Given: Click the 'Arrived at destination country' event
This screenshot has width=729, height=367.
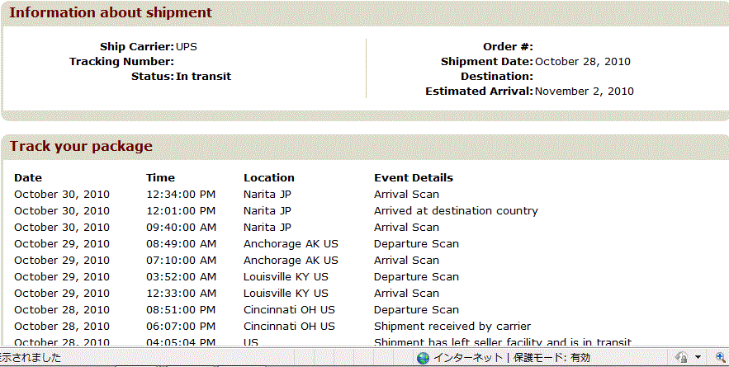Looking at the screenshot, I should (456, 211).
